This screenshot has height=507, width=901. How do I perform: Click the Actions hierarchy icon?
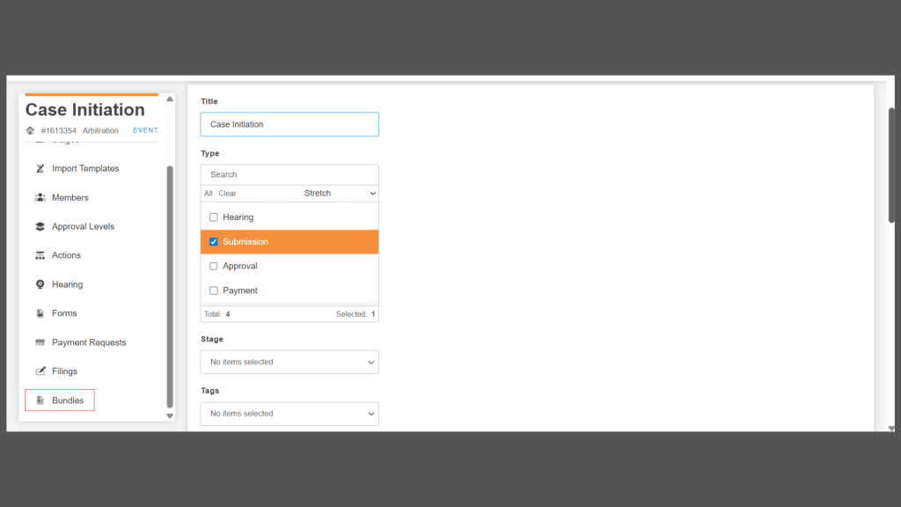tap(40, 255)
